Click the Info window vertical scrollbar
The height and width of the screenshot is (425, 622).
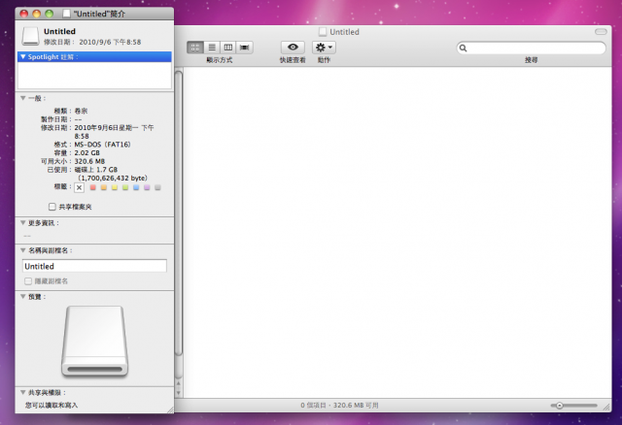(x=179, y=212)
